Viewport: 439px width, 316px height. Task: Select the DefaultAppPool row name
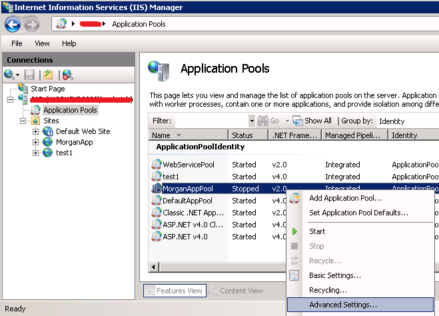pyautogui.click(x=187, y=201)
